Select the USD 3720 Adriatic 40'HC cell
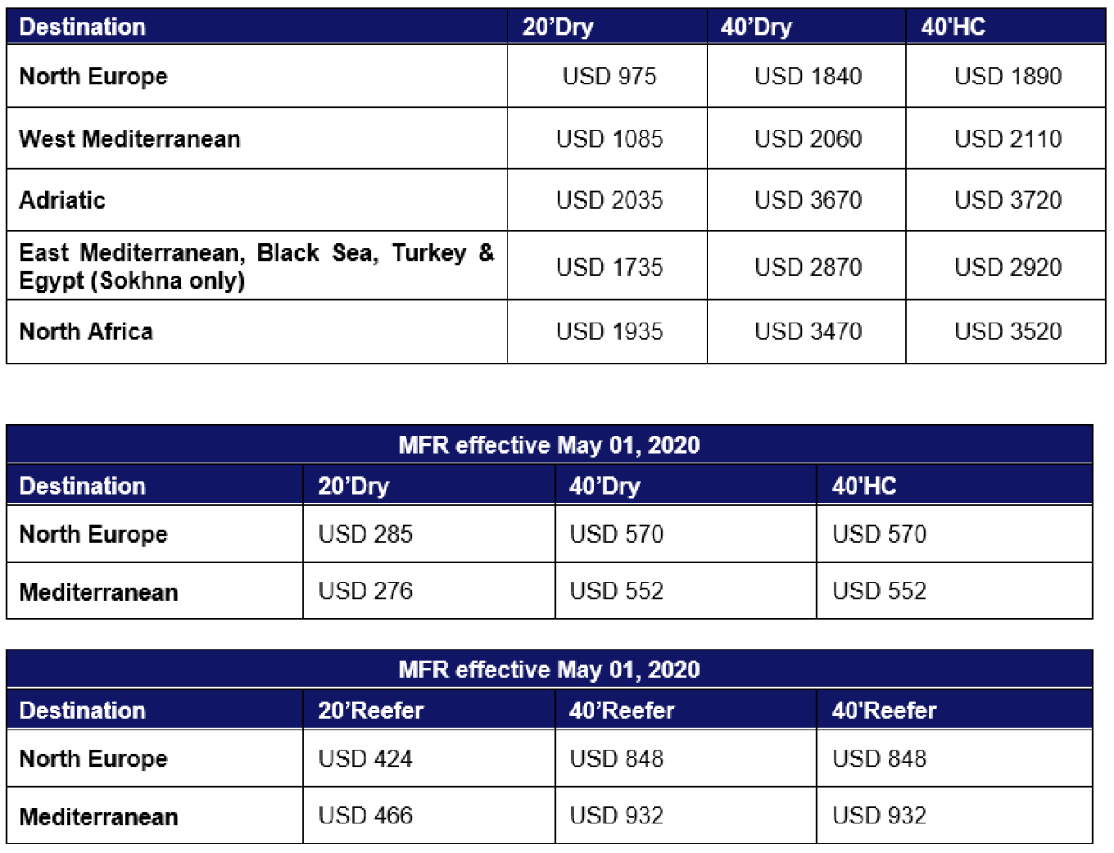1114x853 pixels. 1006,200
